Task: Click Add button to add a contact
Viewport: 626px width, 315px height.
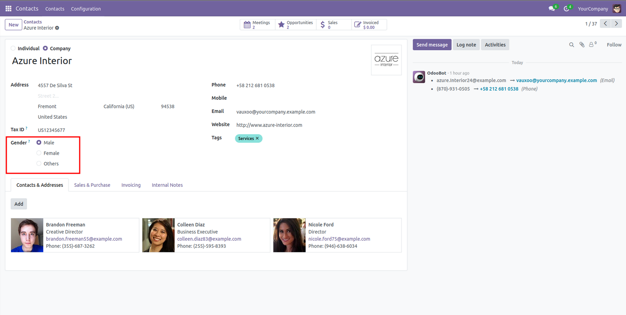Action: [x=19, y=204]
